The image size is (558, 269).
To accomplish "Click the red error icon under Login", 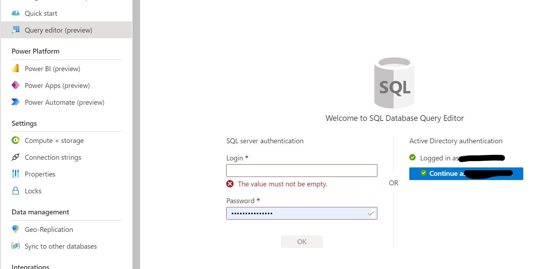I will tap(230, 184).
